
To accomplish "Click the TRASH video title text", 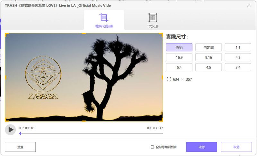I will pyautogui.click(x=58, y=5).
